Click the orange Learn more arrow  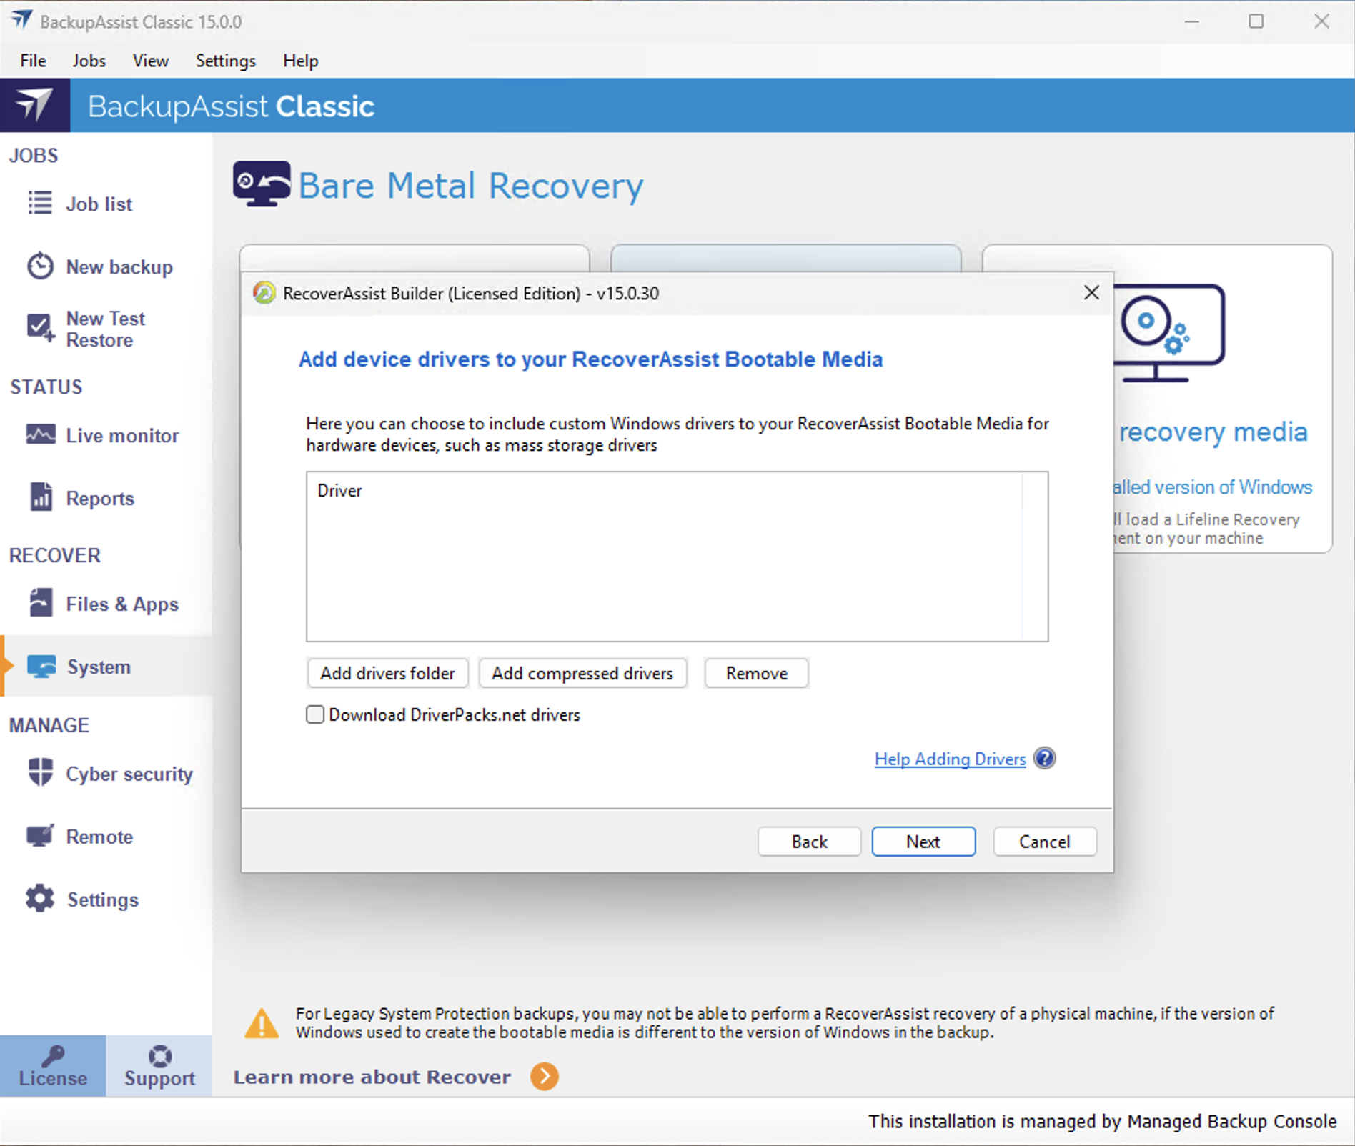click(x=545, y=1076)
